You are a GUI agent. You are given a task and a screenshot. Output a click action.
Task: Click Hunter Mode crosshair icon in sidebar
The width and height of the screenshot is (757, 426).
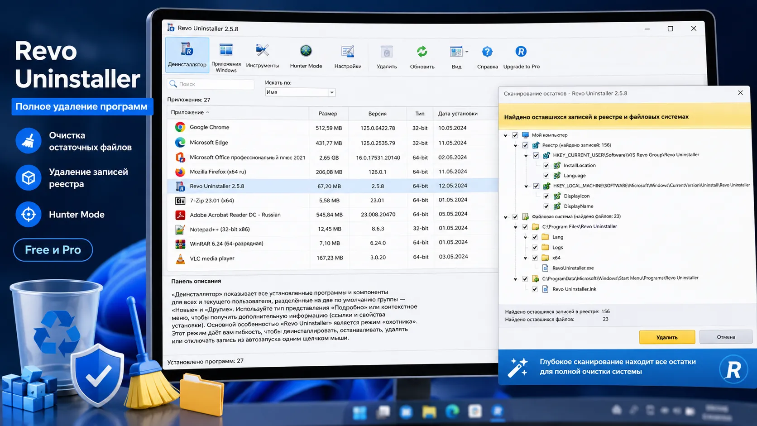pyautogui.click(x=29, y=214)
